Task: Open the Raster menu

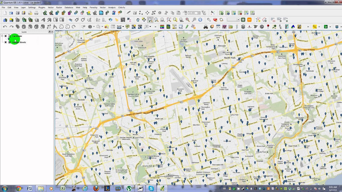Action: pyautogui.click(x=59, y=7)
